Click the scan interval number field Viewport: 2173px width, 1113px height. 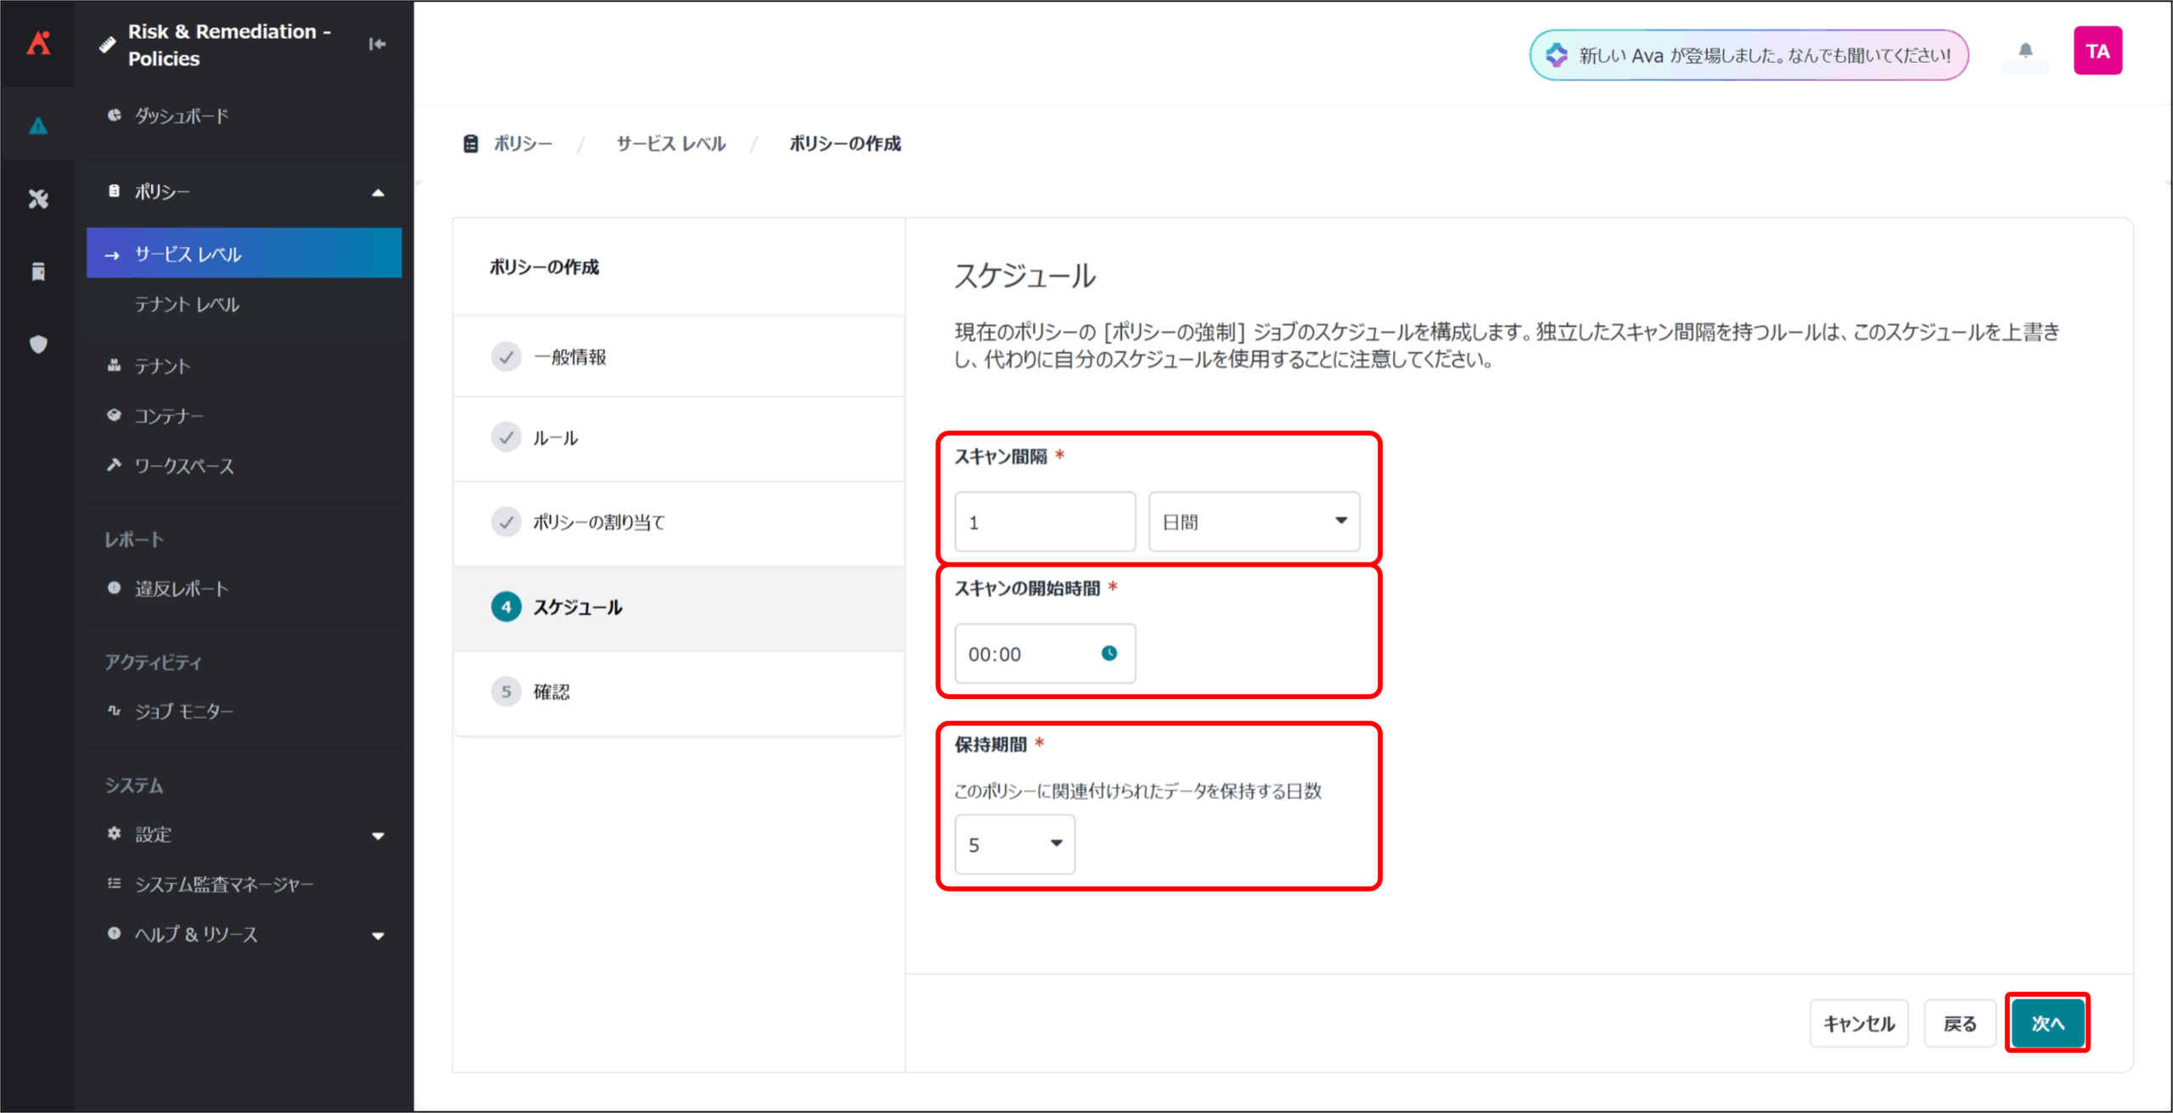1044,522
